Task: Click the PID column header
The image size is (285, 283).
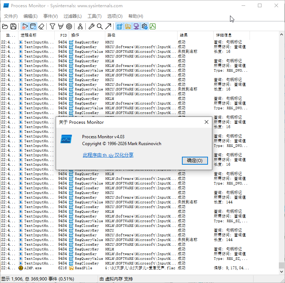Action: click(x=61, y=35)
